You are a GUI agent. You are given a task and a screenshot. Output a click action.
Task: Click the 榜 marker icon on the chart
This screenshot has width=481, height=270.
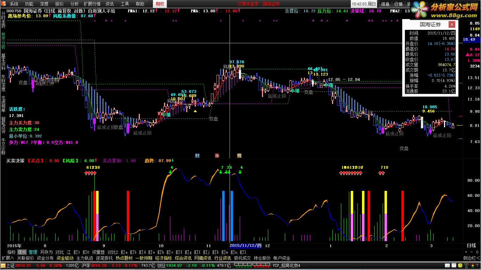[x=239, y=155]
